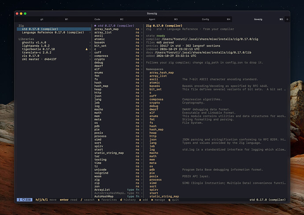Screen dimensions: 304x215
Task: Select zml master d4b413f library
Action: [x=39, y=59]
